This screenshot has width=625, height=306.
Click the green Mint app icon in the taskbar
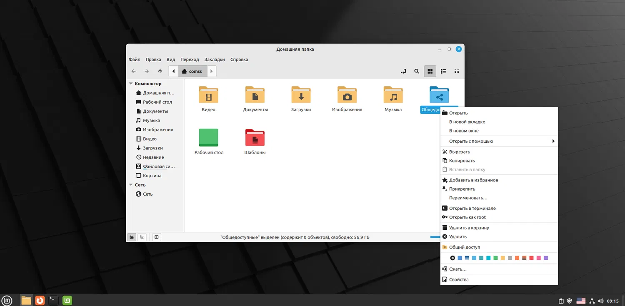click(67, 300)
